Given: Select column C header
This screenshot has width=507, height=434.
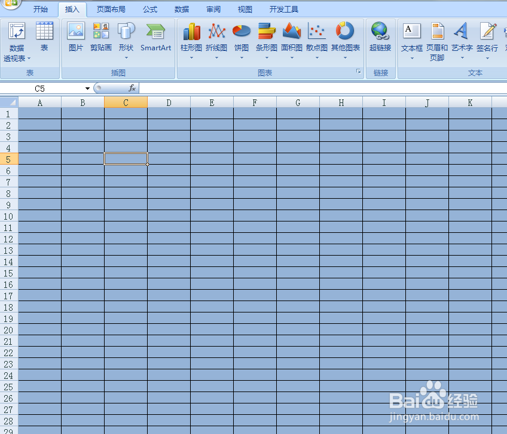Looking at the screenshot, I should pos(126,102).
